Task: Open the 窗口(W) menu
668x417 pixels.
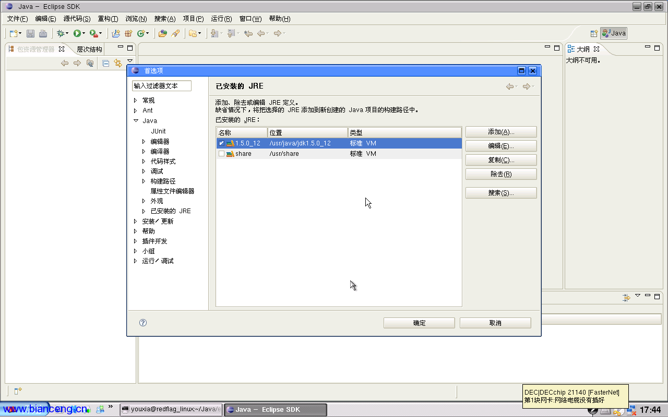Action: (250, 19)
